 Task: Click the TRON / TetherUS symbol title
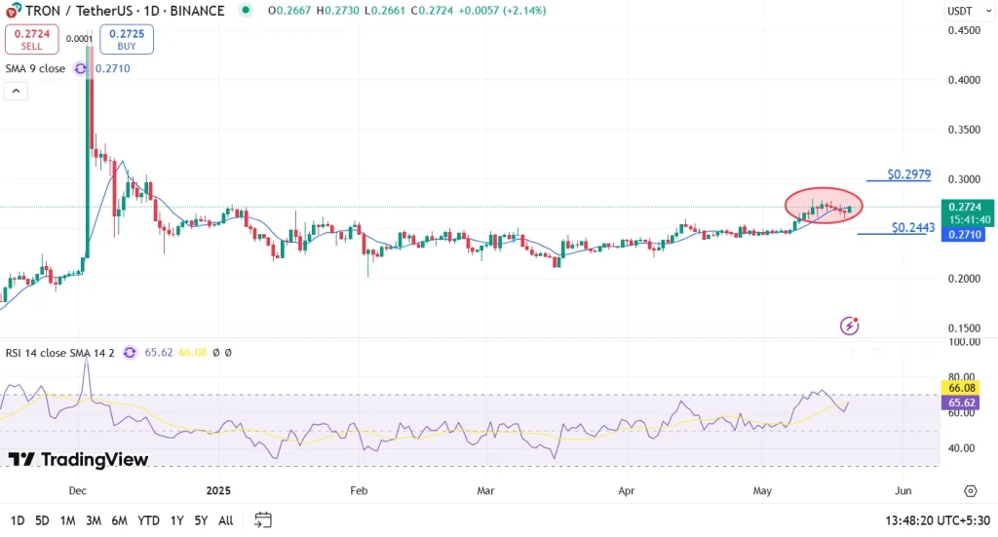(125, 11)
